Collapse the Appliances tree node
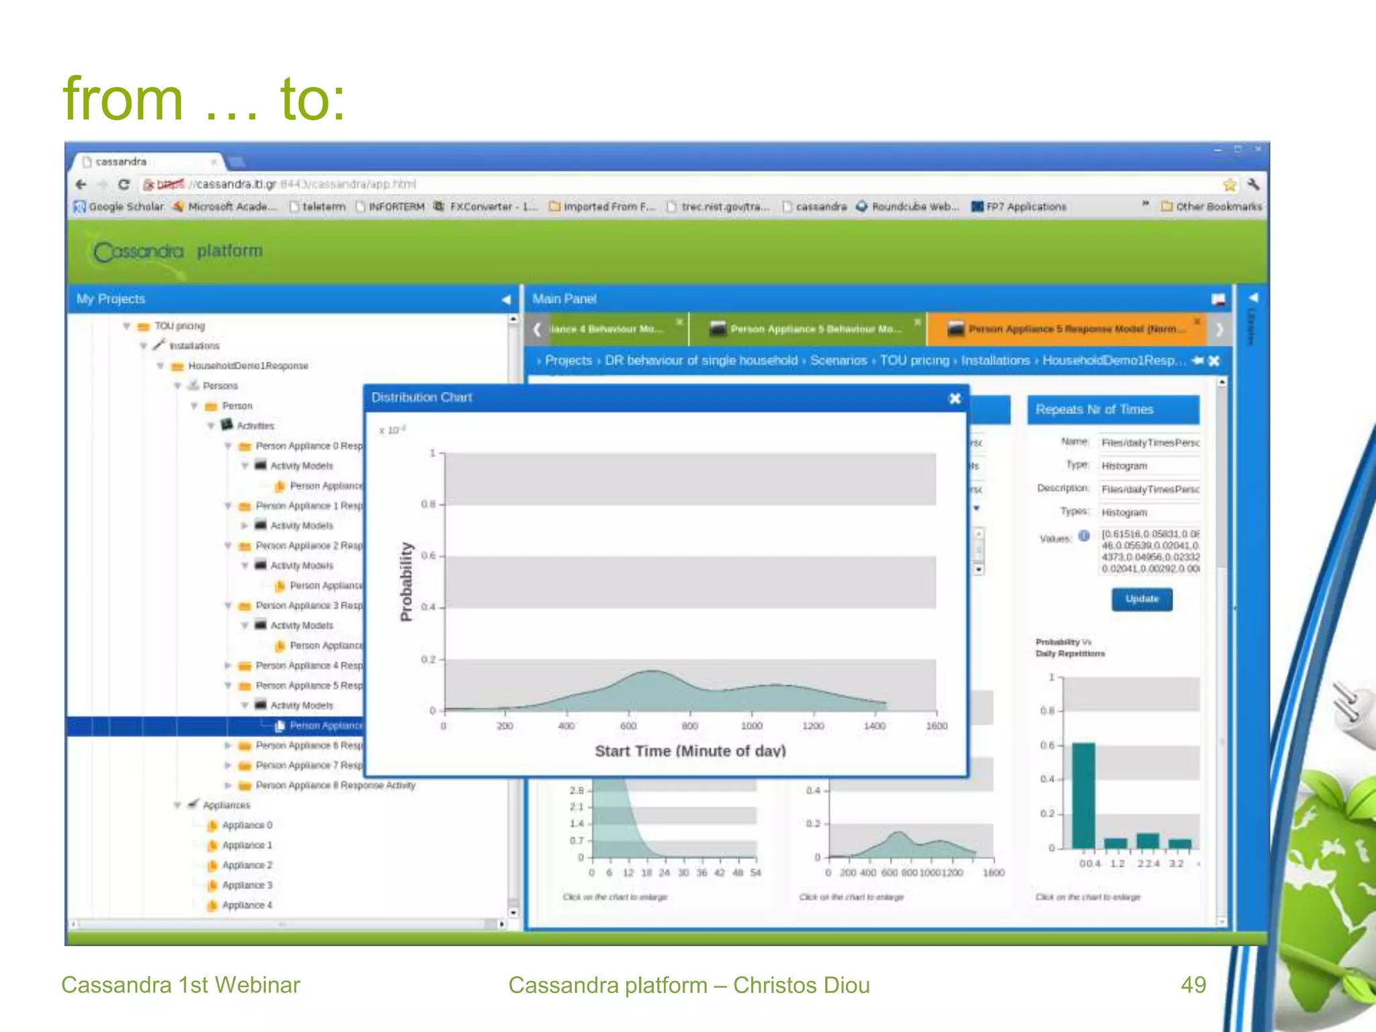Image resolution: width=1376 pixels, height=1032 pixels. coord(177,805)
